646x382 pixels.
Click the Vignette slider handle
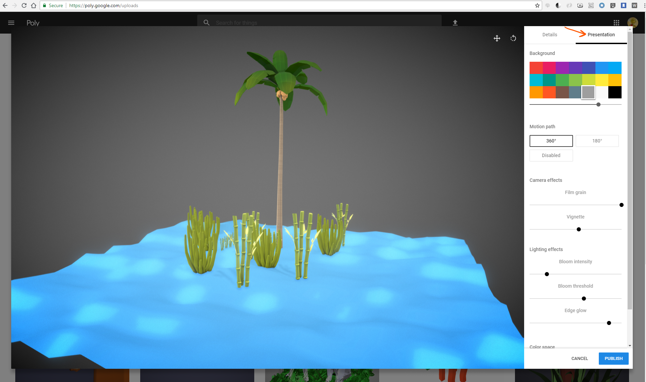[579, 229]
